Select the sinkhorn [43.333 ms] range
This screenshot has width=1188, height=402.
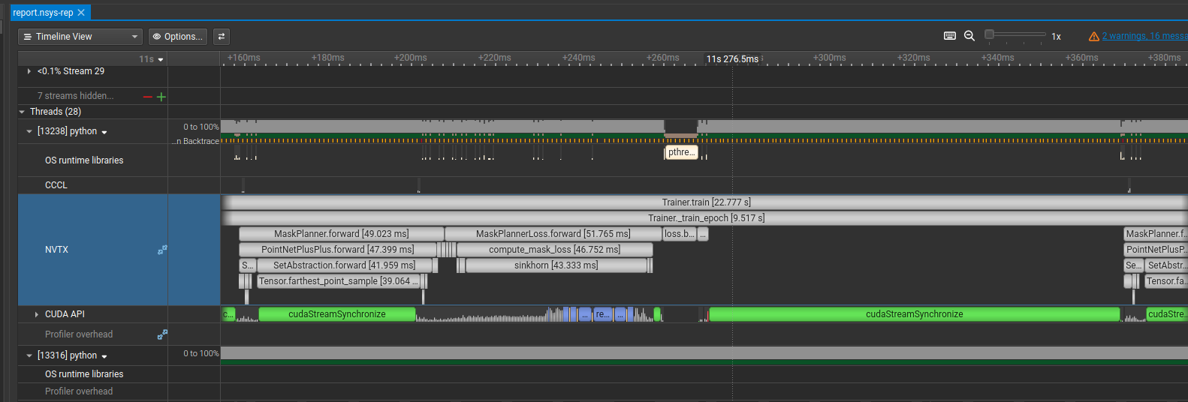tap(556, 265)
